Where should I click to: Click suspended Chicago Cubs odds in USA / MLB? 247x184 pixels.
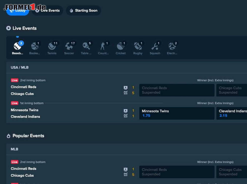[232, 90]
